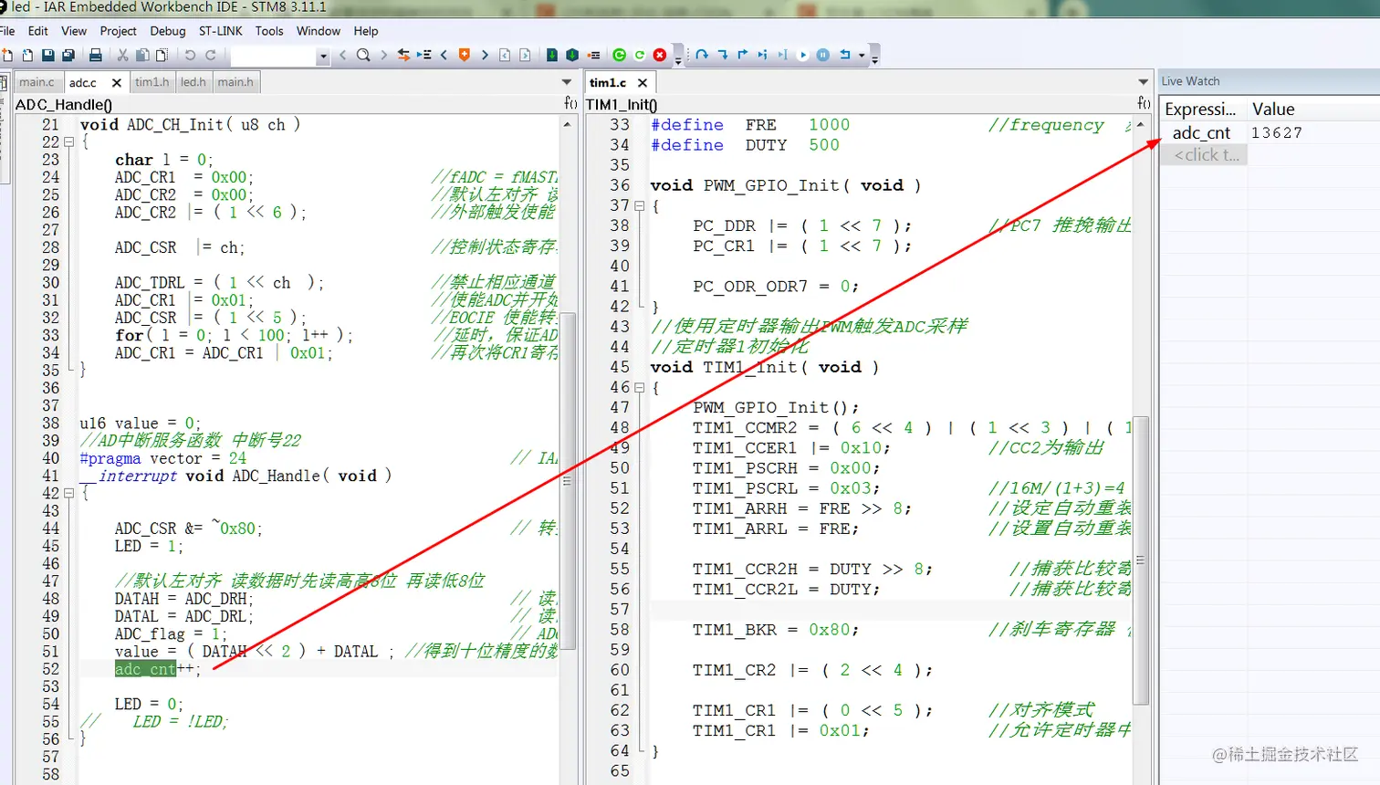The image size is (1380, 785).
Task: Stop debugging with red X icon
Action: pos(660,55)
